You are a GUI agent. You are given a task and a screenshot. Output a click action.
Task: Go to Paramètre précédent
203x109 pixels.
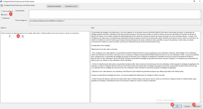point(54,6)
